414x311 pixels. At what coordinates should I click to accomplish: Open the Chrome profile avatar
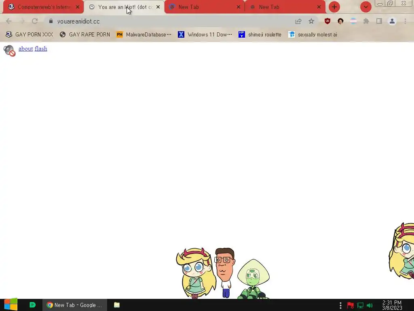[x=392, y=21]
